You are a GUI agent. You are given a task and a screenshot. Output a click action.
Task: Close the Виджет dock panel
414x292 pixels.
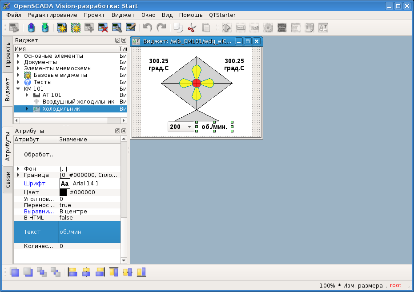click(x=124, y=40)
